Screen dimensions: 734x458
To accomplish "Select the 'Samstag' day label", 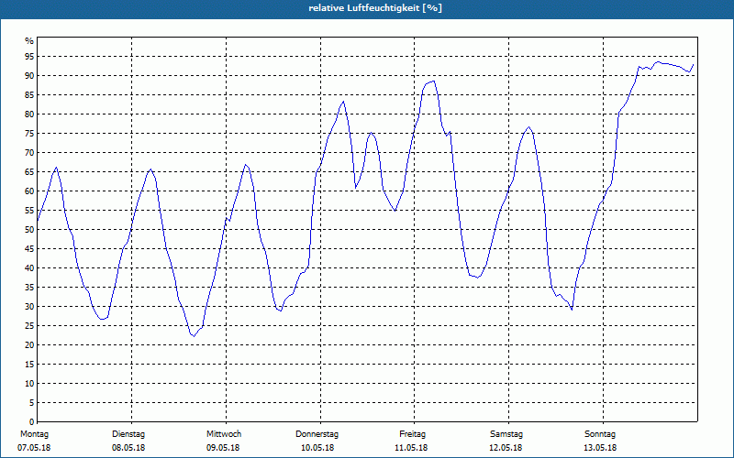I will 506,434.
